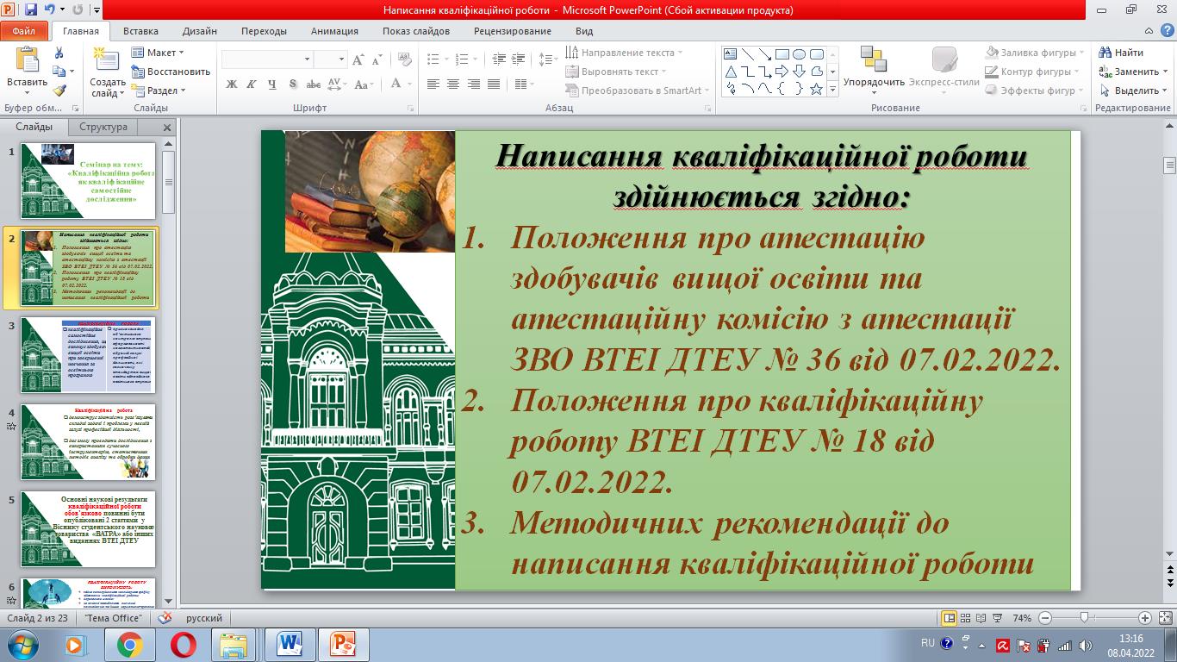Image resolution: width=1177 pixels, height=662 pixels.
Task: Click the Clear Formatting eraser icon
Action: pos(406,59)
